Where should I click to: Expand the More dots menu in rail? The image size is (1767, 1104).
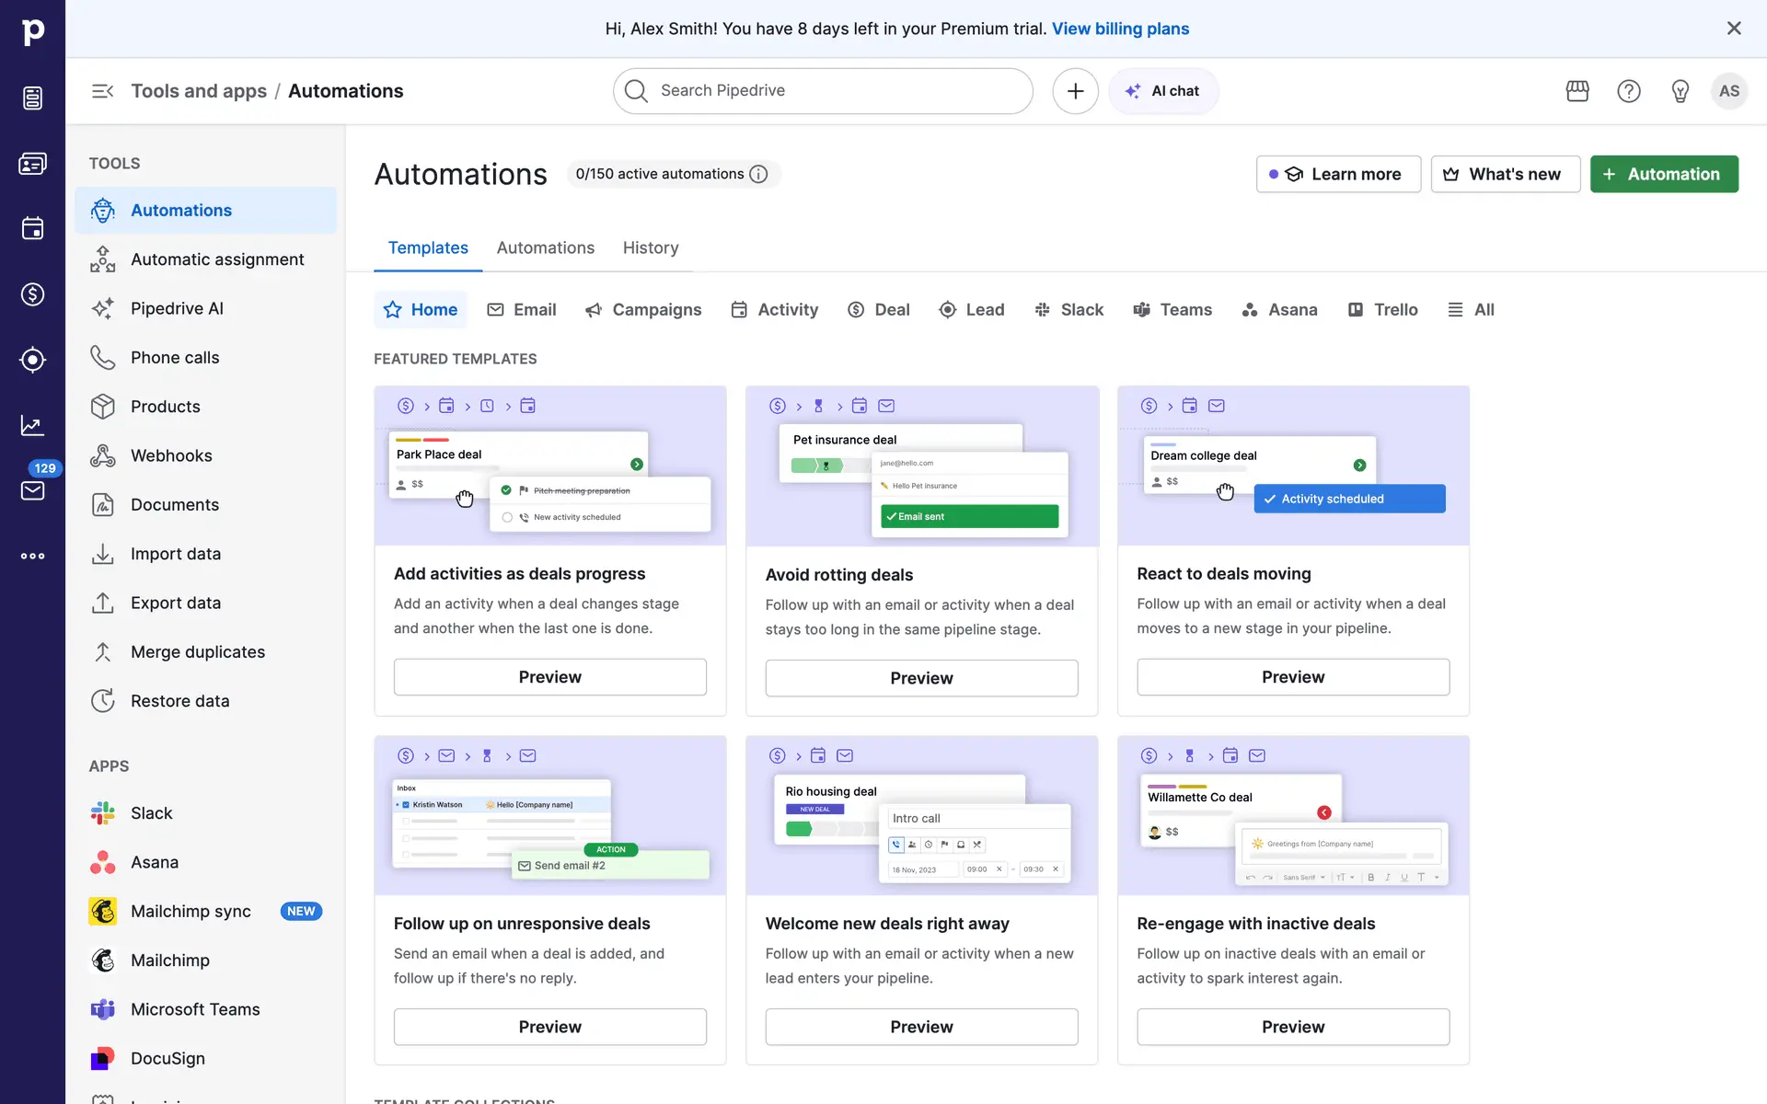[33, 556]
